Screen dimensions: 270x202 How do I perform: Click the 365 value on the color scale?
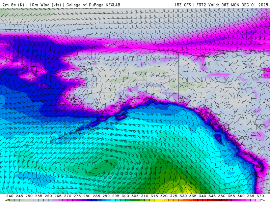click(x=251, y=196)
